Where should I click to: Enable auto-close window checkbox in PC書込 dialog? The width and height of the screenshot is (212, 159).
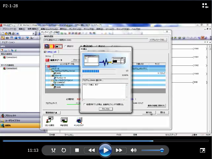84,104
